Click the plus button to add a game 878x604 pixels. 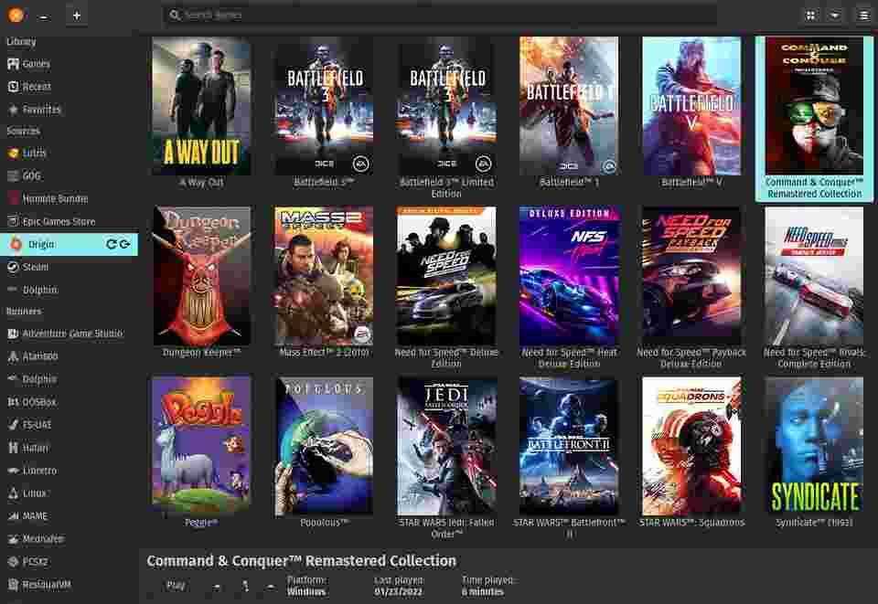pyautogui.click(x=77, y=16)
